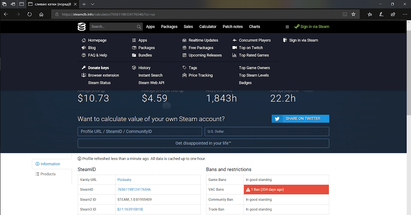Open browser Settings and more menu
The image size is (411, 215).
coord(404,14)
